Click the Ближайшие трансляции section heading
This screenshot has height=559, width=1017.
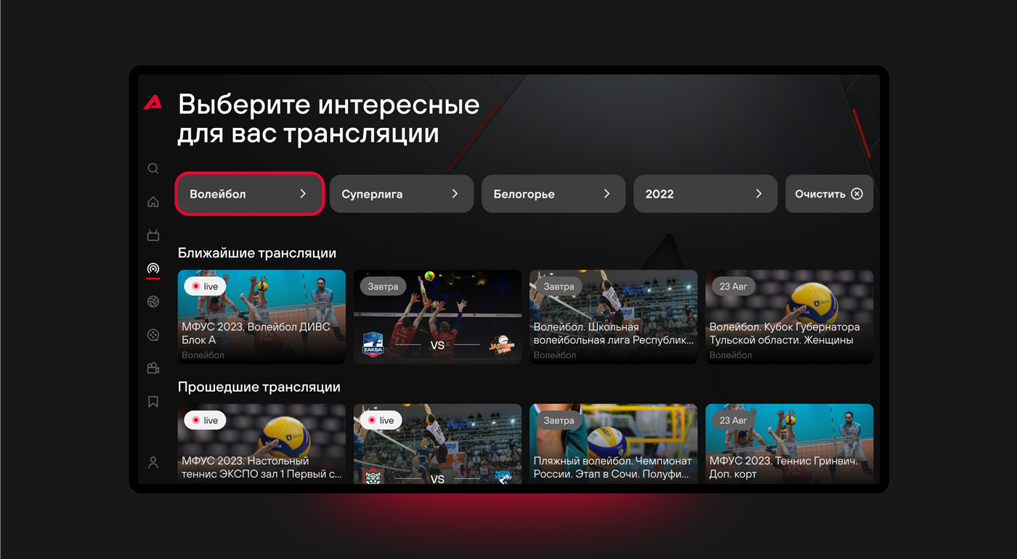point(257,253)
